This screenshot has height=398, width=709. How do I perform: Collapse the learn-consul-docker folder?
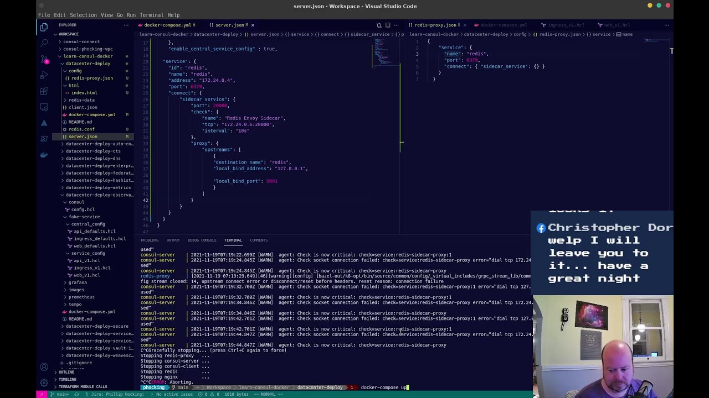[x=88, y=56]
